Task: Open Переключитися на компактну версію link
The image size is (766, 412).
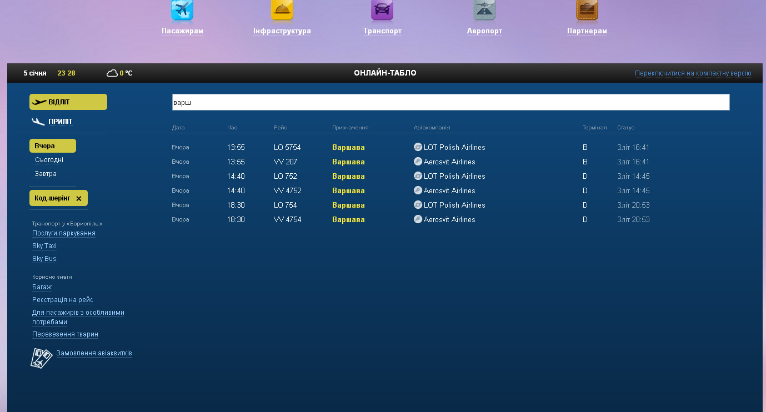Action: pos(693,73)
